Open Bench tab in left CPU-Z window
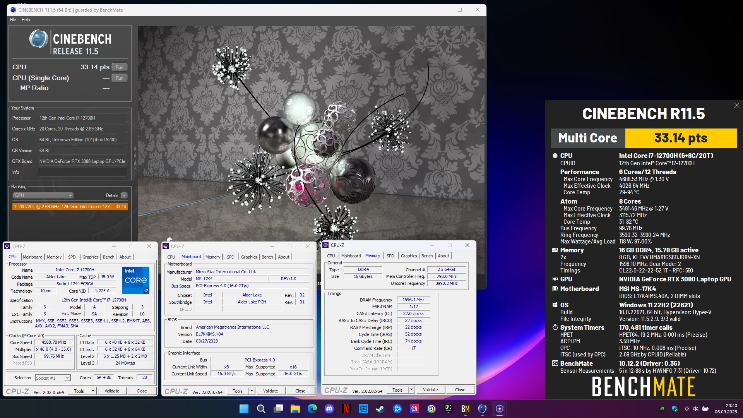743x418 pixels. coord(109,257)
